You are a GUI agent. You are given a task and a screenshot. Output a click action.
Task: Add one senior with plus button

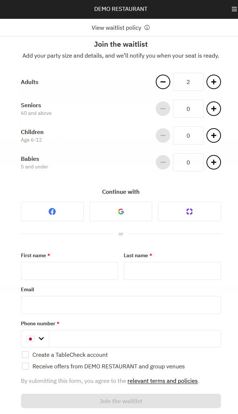pyautogui.click(x=214, y=109)
